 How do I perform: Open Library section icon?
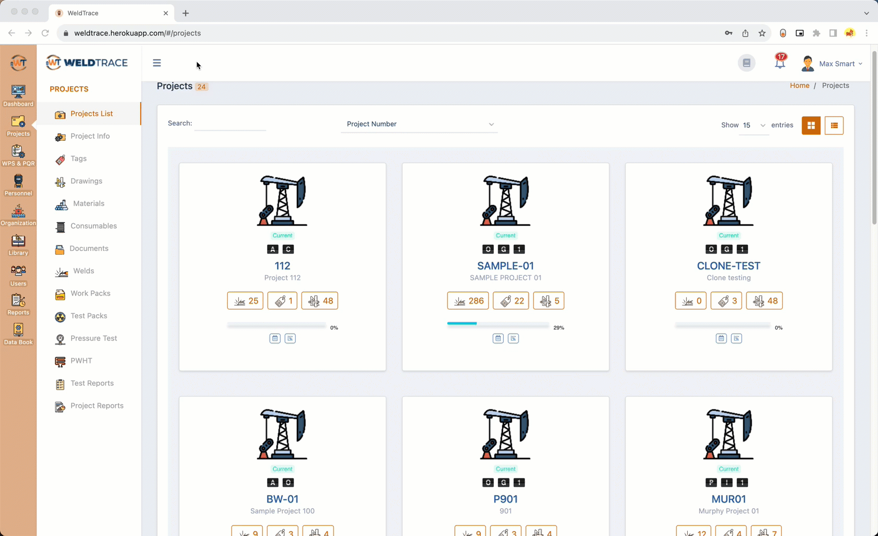(18, 245)
